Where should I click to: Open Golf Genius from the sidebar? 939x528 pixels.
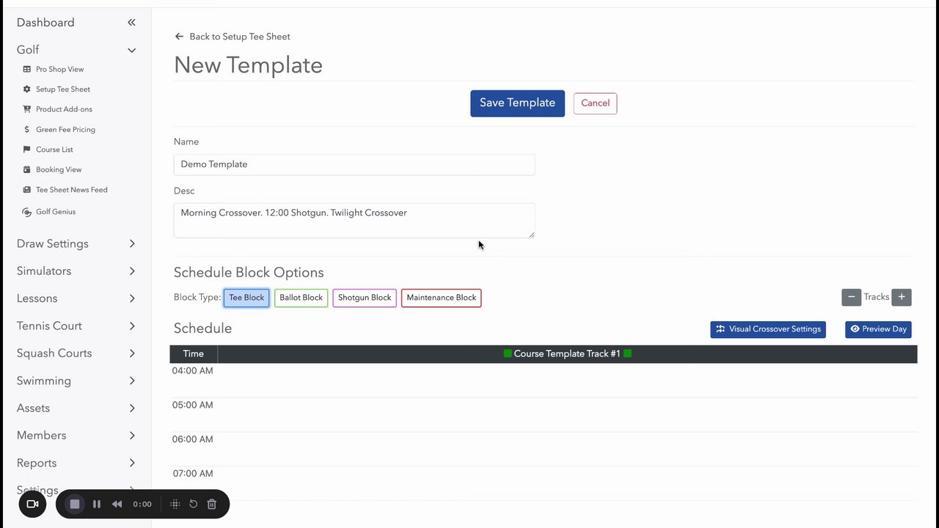coord(56,212)
